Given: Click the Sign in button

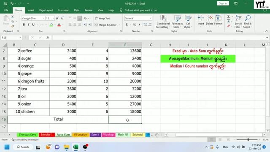Looking at the screenshot, I should pyautogui.click(x=223, y=3).
